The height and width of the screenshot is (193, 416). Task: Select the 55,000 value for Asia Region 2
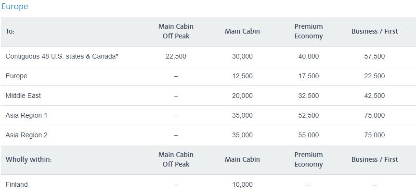pyautogui.click(x=309, y=135)
